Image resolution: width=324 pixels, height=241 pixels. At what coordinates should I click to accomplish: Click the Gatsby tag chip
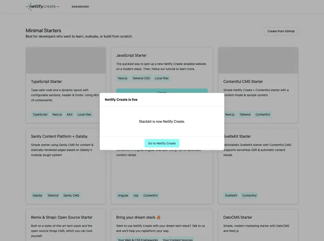38,195
